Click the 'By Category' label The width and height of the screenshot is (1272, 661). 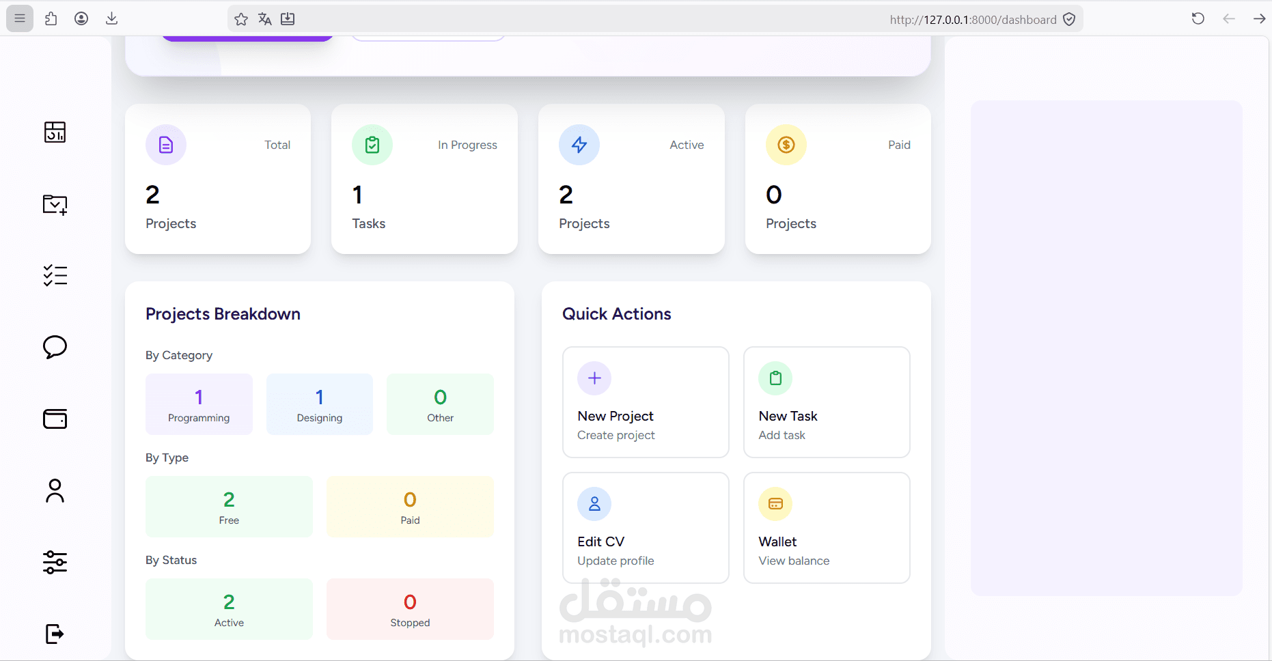point(179,355)
